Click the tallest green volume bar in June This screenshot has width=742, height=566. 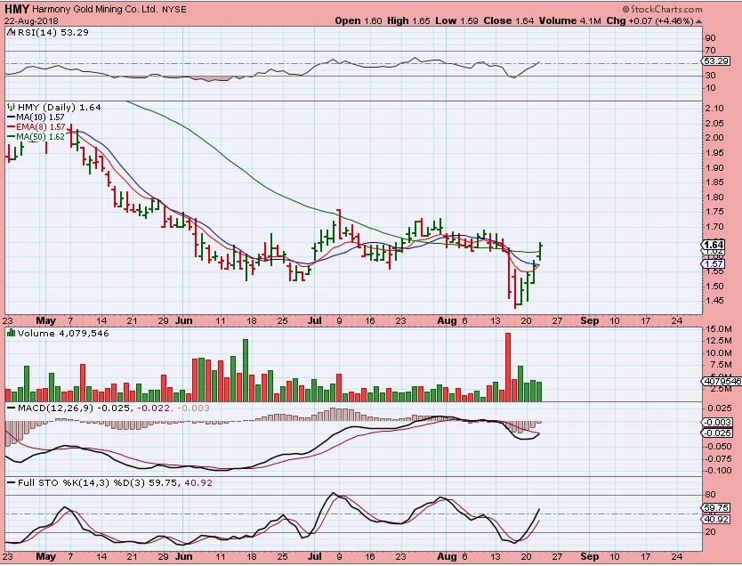(x=246, y=370)
